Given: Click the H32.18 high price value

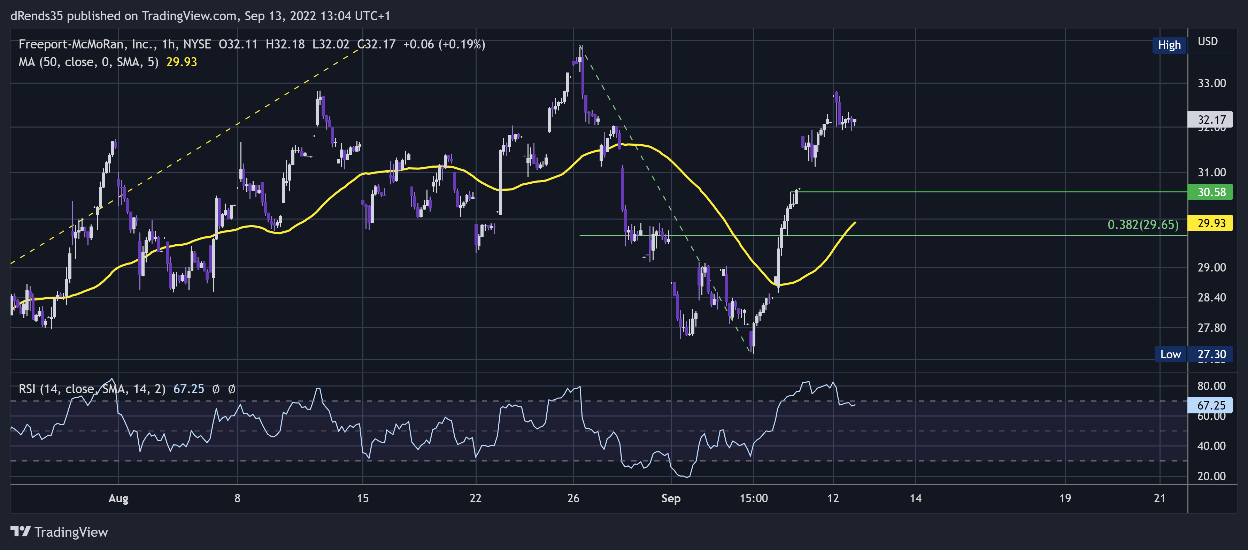Looking at the screenshot, I should click(x=285, y=44).
